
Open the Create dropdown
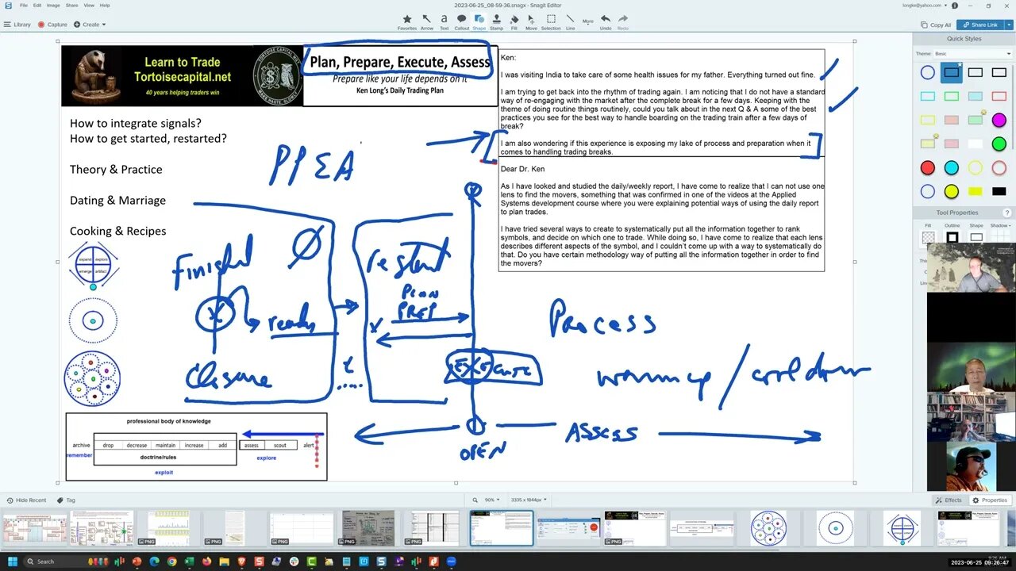point(90,25)
